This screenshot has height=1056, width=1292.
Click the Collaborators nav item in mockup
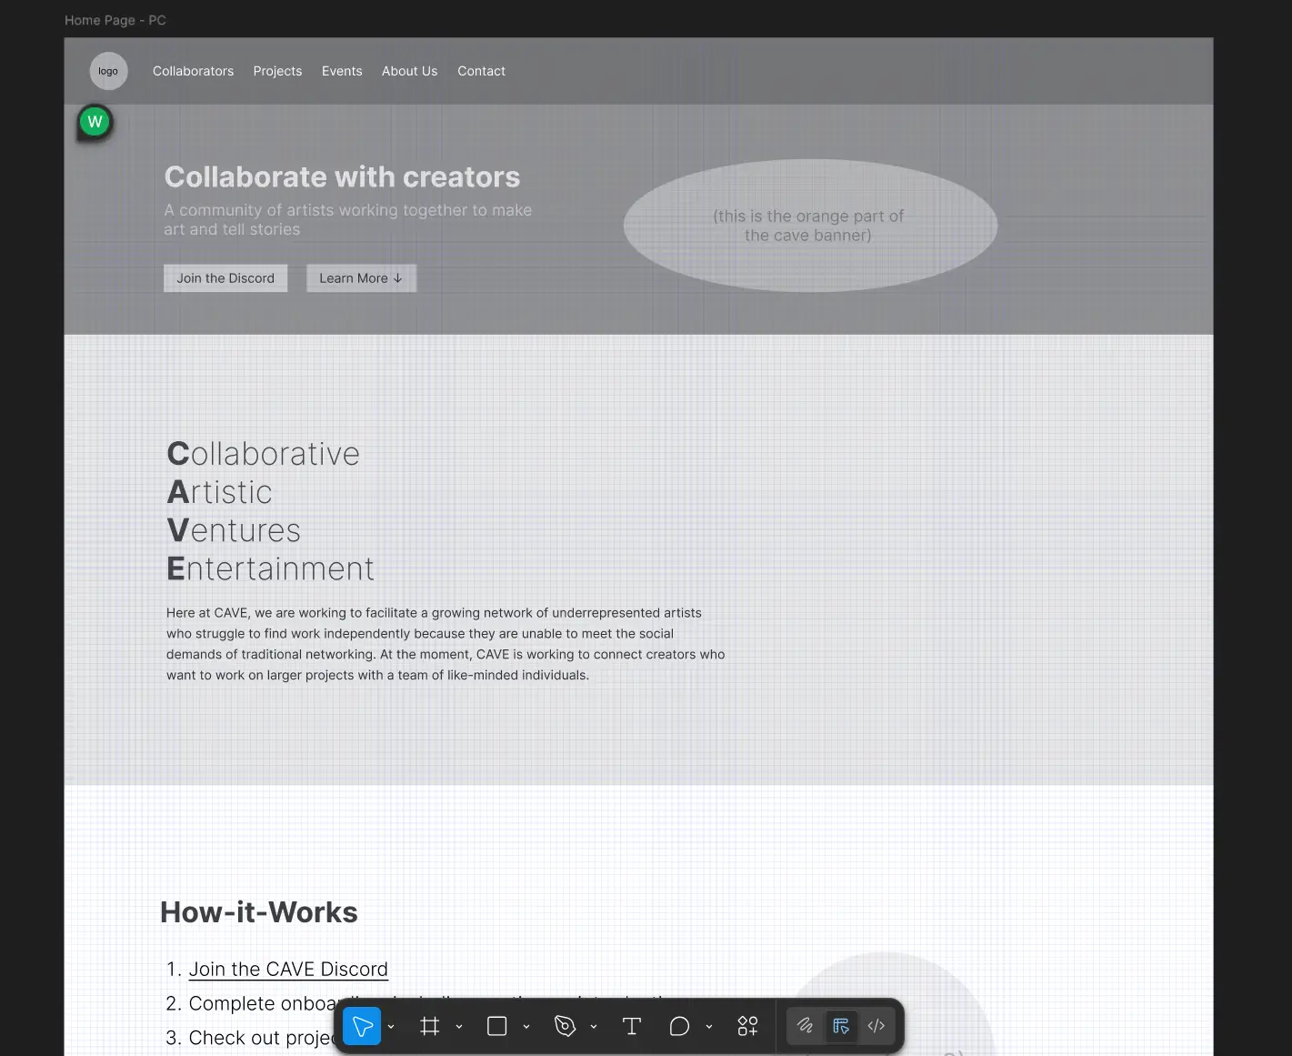(x=193, y=71)
